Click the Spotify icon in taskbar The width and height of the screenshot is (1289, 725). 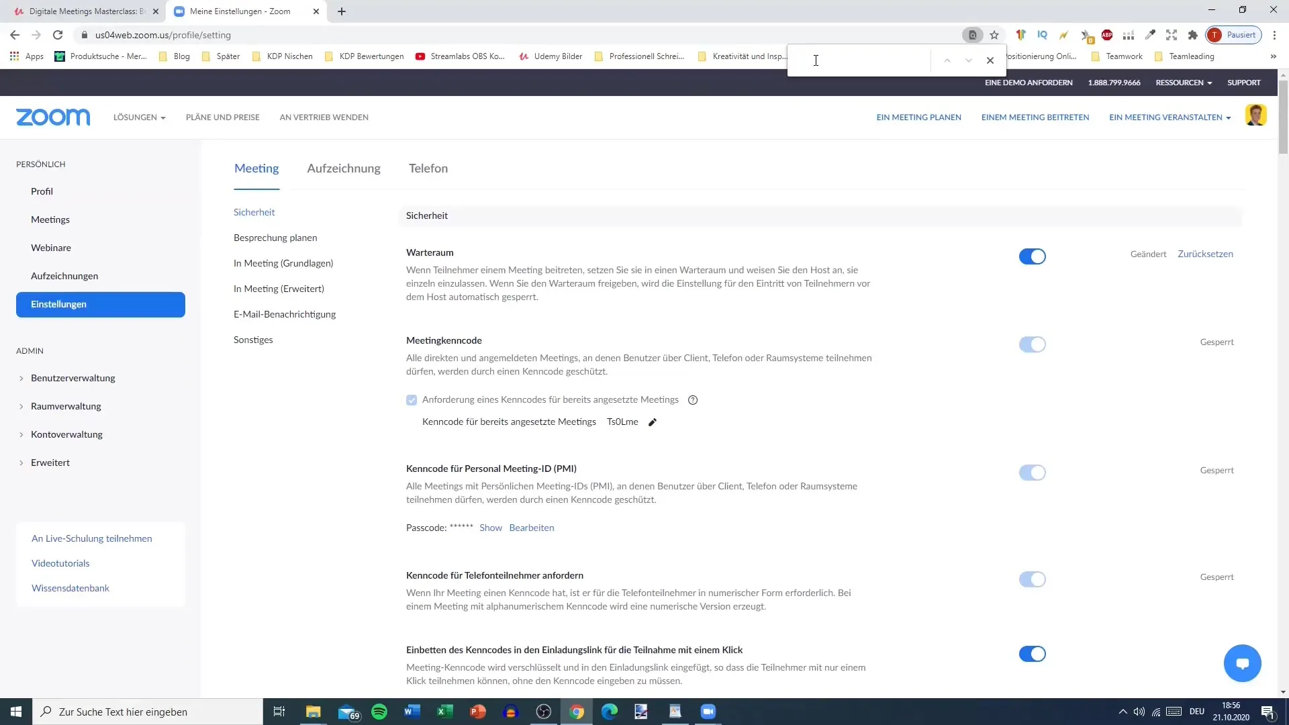pos(379,712)
